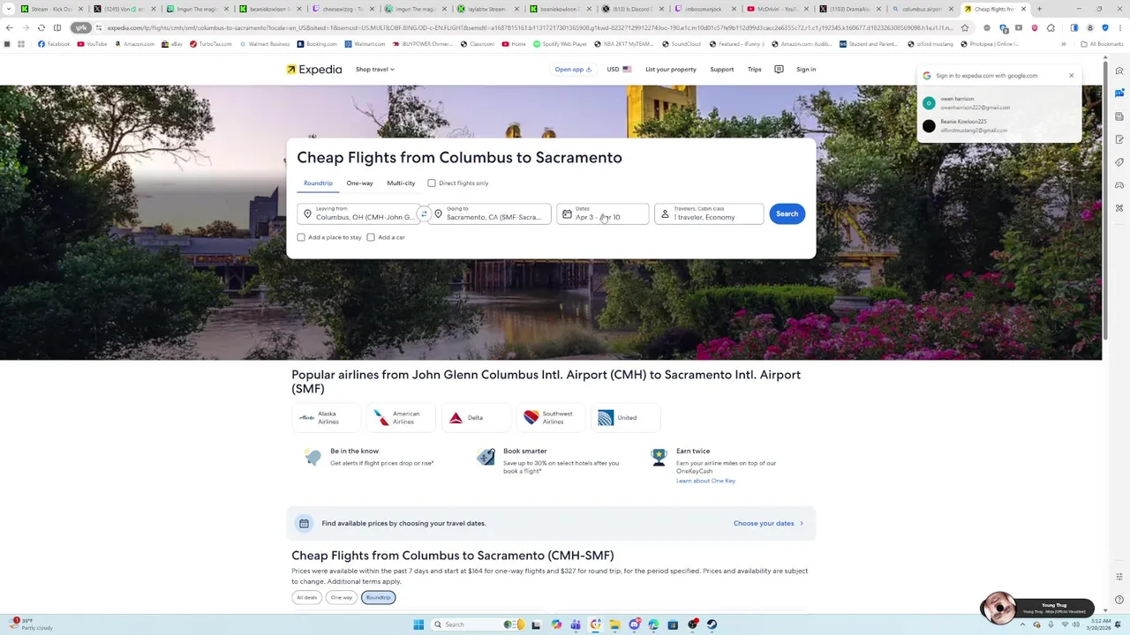Click the American Airlines logo tile
1130x635 pixels.
tap(403, 418)
